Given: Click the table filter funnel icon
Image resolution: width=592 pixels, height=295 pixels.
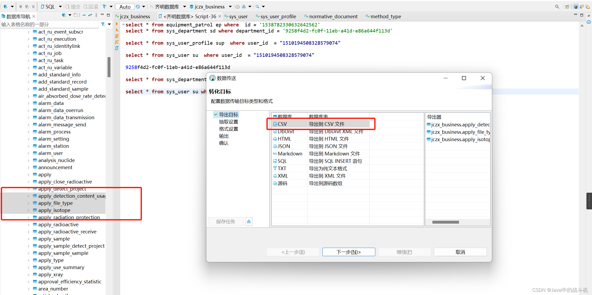Looking at the screenshot, I should point(103,24).
